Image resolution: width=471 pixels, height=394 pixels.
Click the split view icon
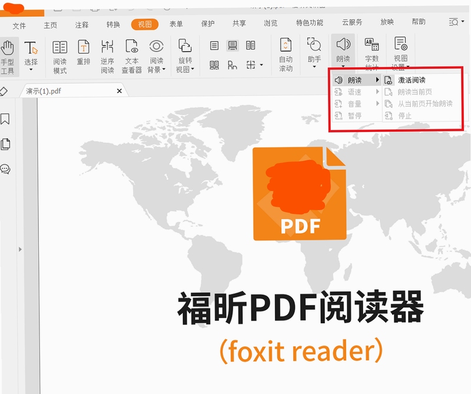pos(251,65)
